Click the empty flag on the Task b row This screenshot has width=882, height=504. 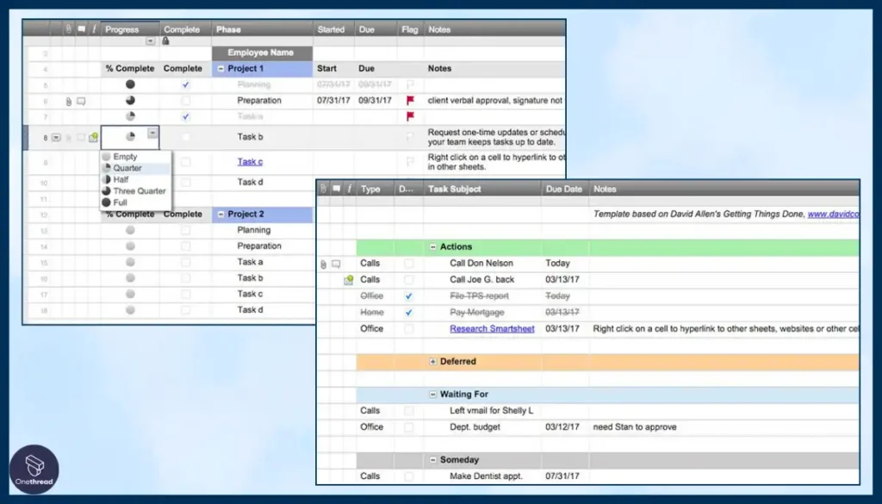click(410, 137)
